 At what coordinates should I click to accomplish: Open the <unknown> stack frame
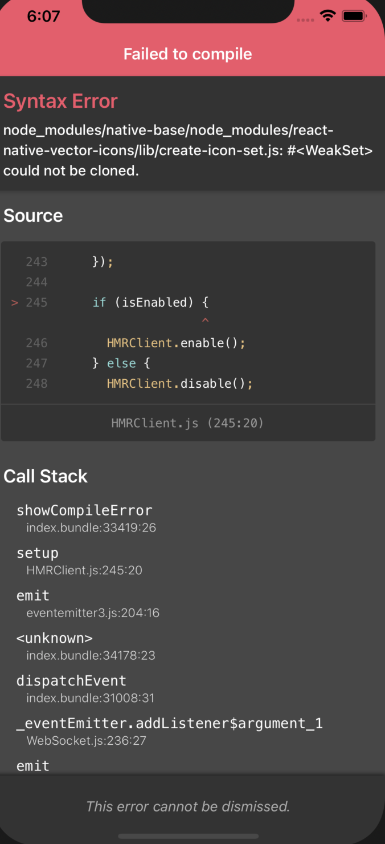coord(55,638)
